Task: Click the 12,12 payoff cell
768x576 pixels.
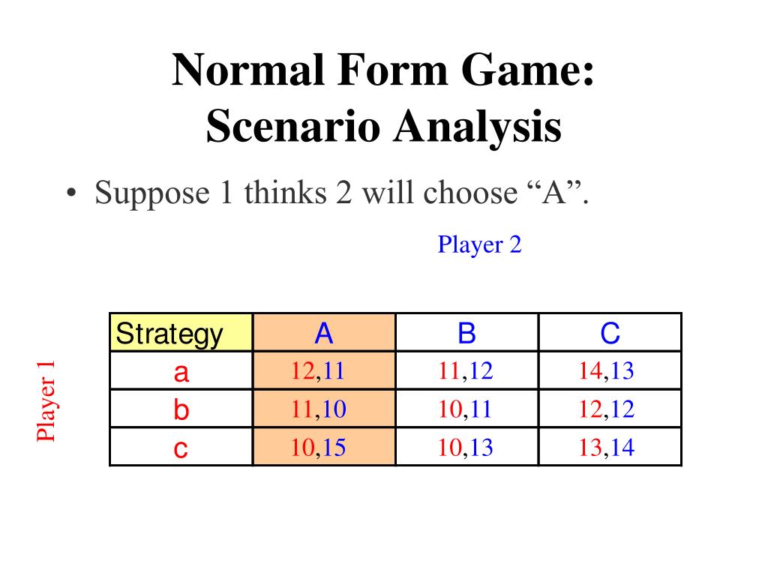Action: (610, 409)
